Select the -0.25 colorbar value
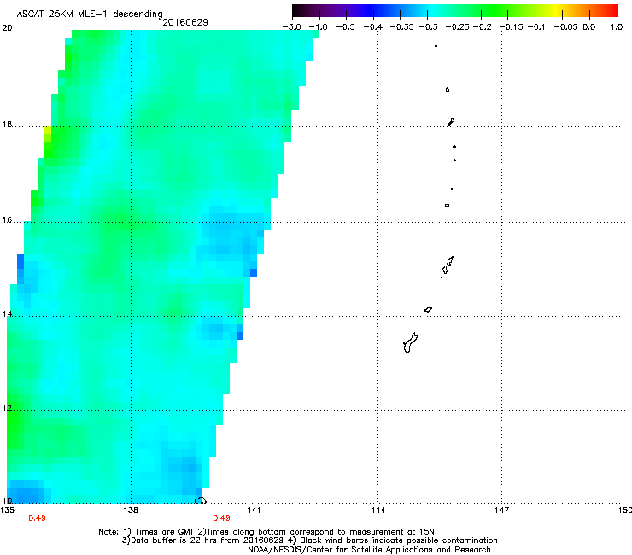Viewport: 632px width, 555px height. (x=458, y=27)
